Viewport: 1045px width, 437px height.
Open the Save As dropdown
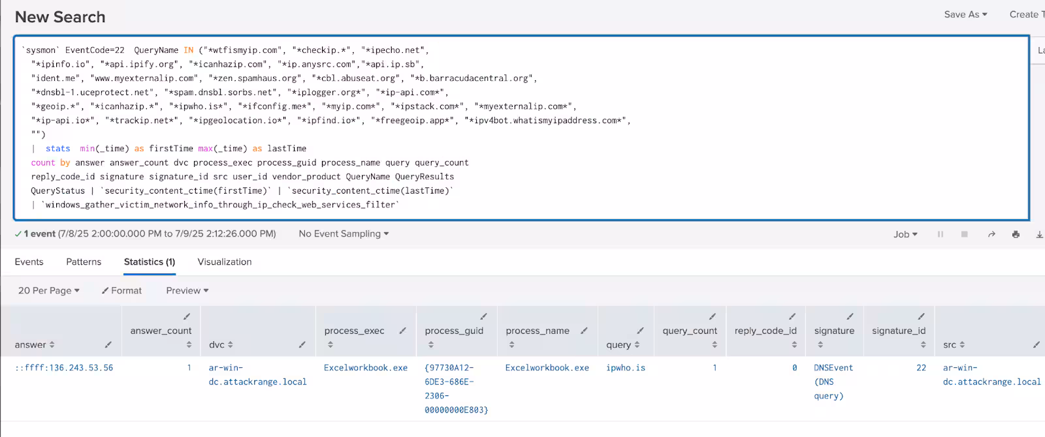[965, 14]
